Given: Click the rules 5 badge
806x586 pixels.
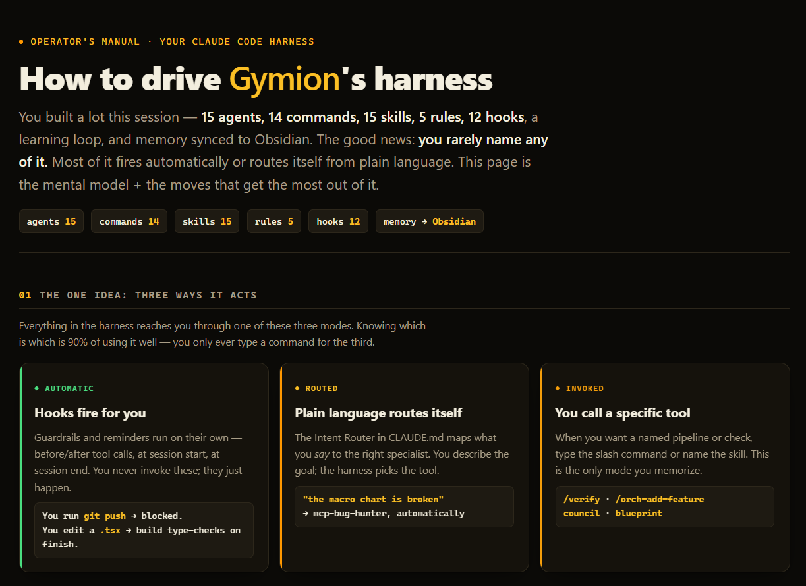Looking at the screenshot, I should (x=274, y=221).
